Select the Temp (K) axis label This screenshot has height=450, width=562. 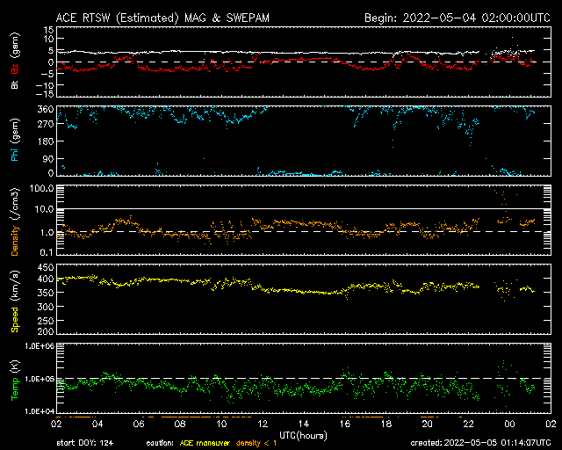14,379
